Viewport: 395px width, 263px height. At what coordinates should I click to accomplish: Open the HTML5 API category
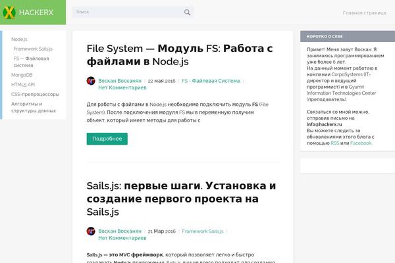pos(23,85)
